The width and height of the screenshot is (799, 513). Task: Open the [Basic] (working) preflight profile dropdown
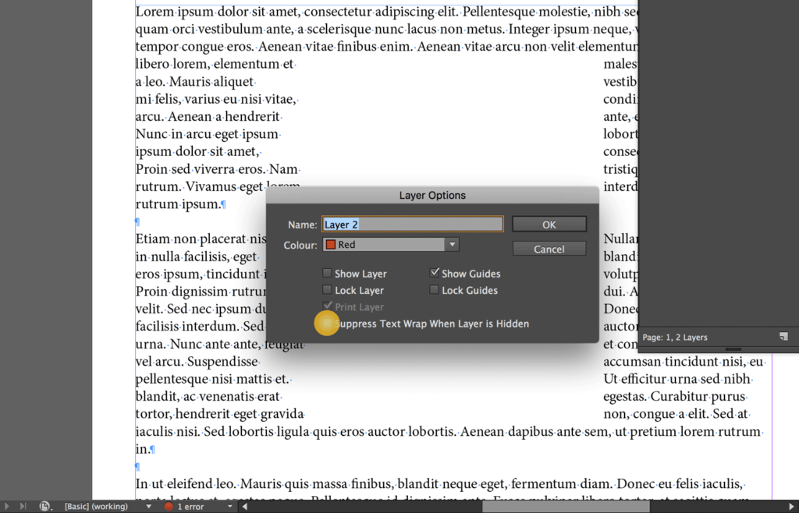107,505
